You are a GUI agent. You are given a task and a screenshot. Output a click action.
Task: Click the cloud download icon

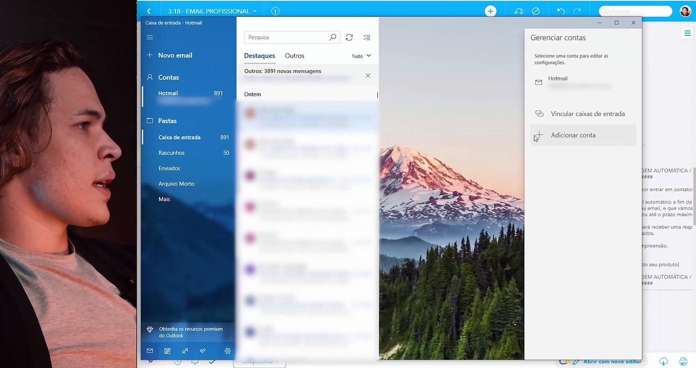[x=663, y=362]
